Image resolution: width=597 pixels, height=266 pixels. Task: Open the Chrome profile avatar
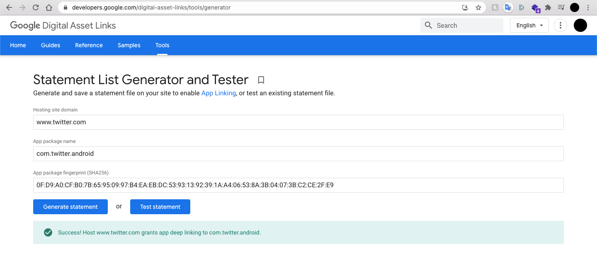click(x=575, y=7)
